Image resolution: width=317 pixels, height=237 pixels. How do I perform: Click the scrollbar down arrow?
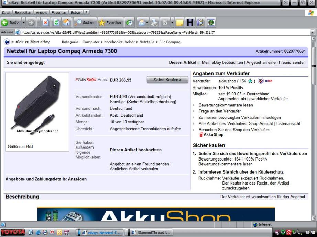click(314, 218)
